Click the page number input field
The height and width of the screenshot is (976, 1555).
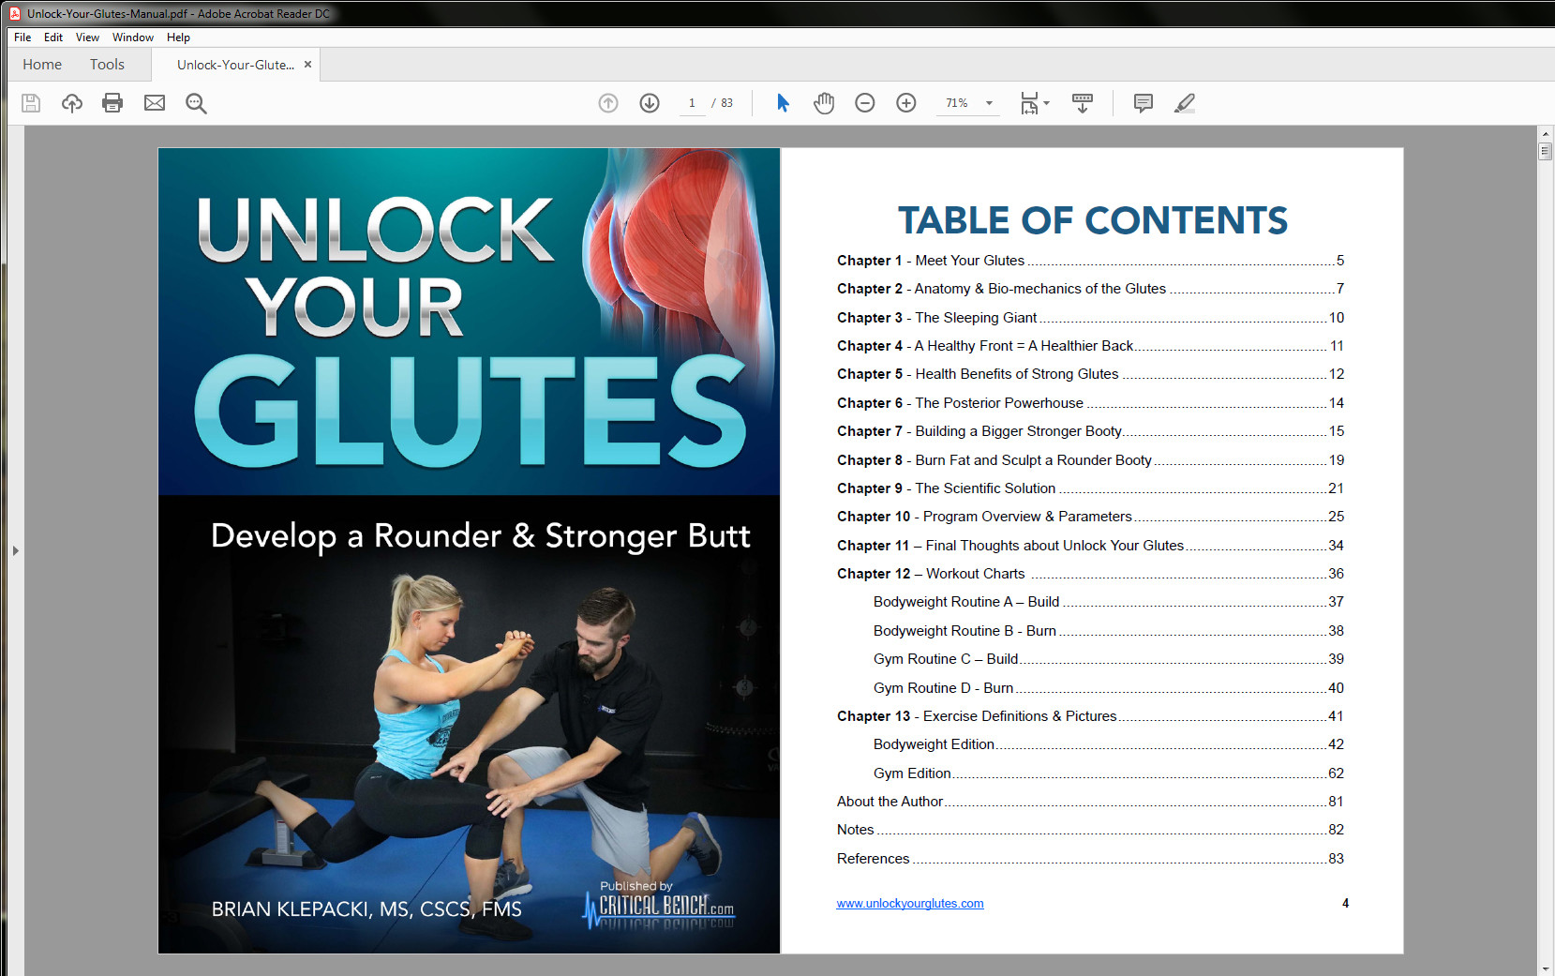[x=692, y=103]
